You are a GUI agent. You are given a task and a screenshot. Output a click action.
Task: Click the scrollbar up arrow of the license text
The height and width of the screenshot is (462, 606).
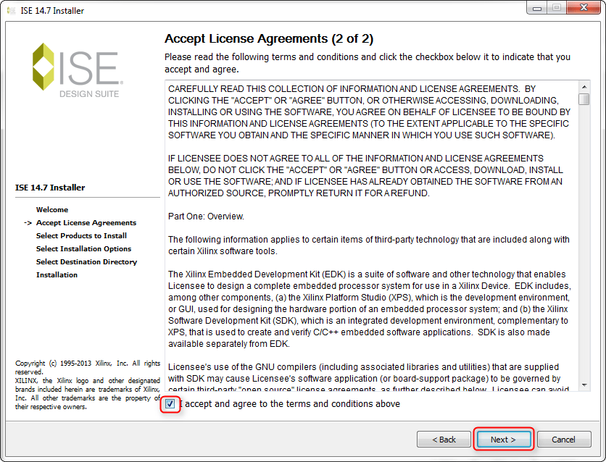click(584, 88)
